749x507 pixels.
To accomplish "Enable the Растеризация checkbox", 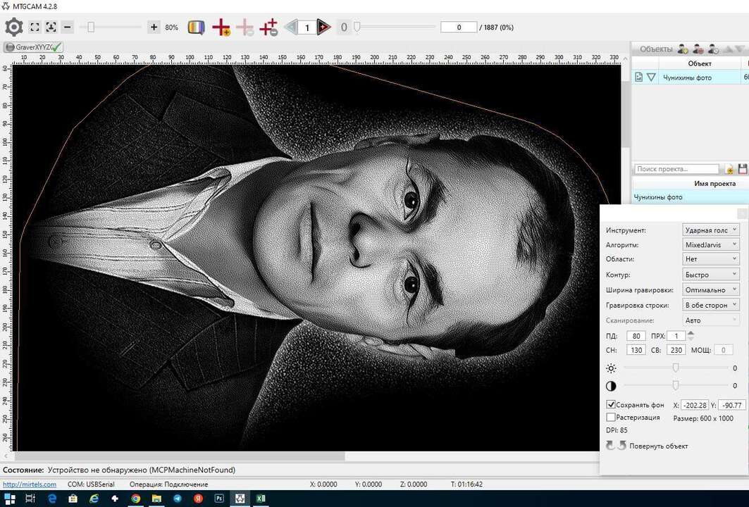I will pyautogui.click(x=611, y=418).
